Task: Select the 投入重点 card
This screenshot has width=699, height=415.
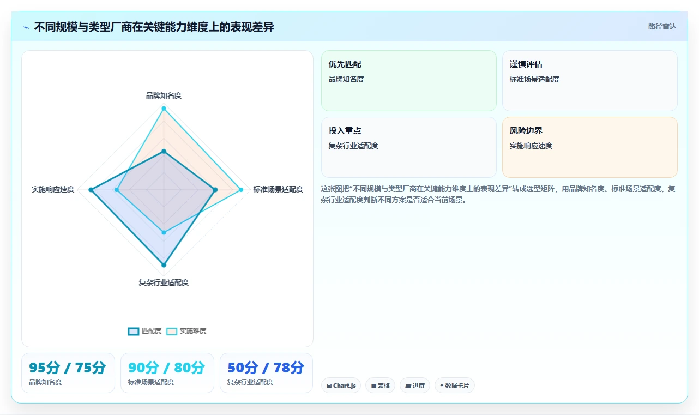Action: (x=409, y=147)
